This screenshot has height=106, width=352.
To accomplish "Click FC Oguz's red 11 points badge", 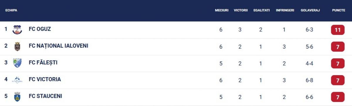I will tap(338, 30).
